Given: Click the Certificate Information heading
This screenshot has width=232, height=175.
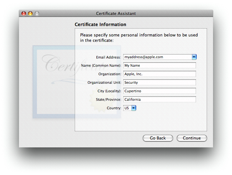Looking at the screenshot, I should (100, 24).
